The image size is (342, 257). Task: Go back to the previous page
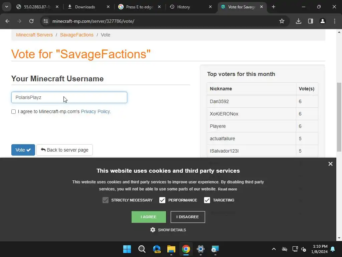point(7,21)
